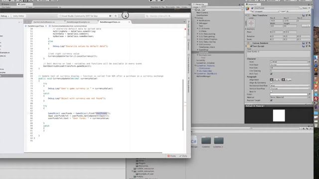Open Text (Script) component settings gear
319x179 pixels.
coord(310,46)
